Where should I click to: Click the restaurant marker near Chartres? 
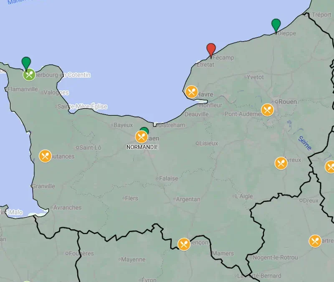click(314, 240)
